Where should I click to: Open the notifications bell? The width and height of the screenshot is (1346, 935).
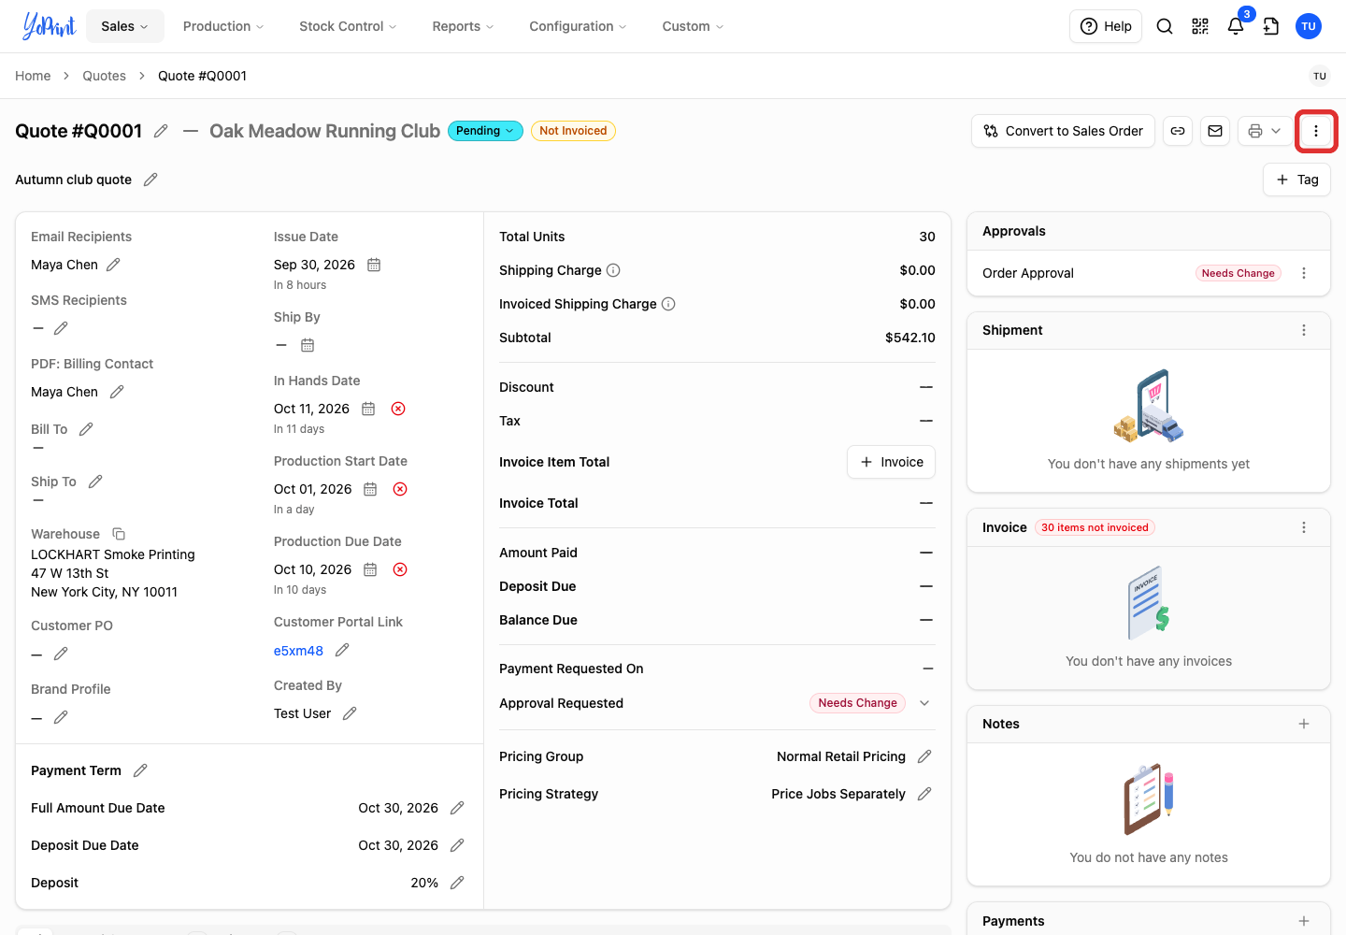[x=1236, y=26]
